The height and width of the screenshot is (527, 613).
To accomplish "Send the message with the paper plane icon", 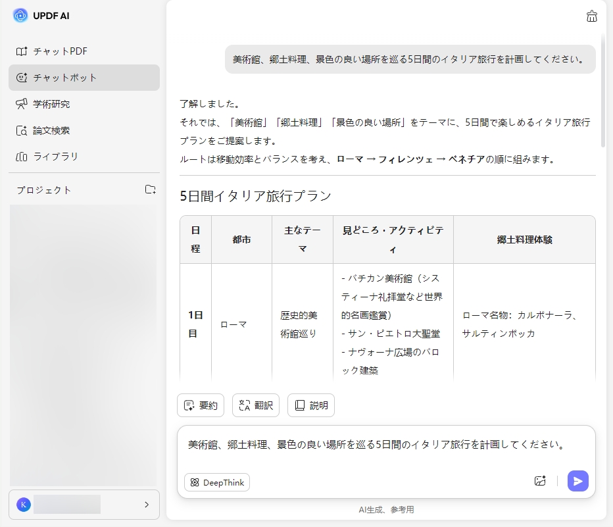I will 577,481.
